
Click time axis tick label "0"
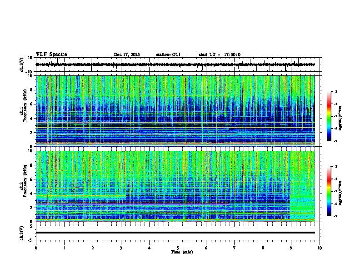pyautogui.click(x=36, y=248)
